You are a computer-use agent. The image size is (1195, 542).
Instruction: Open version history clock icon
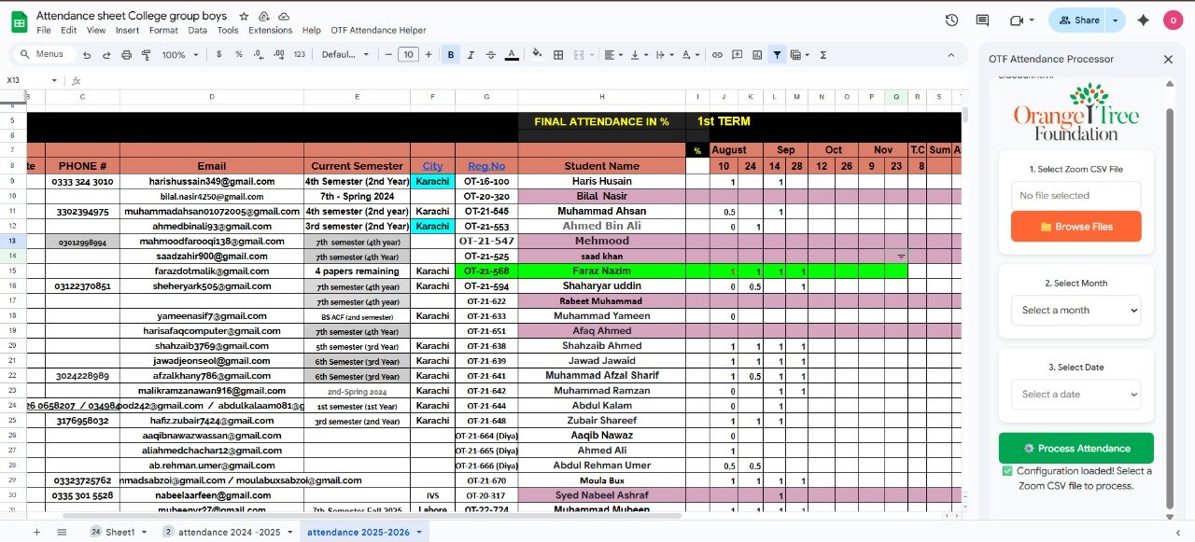coord(951,21)
